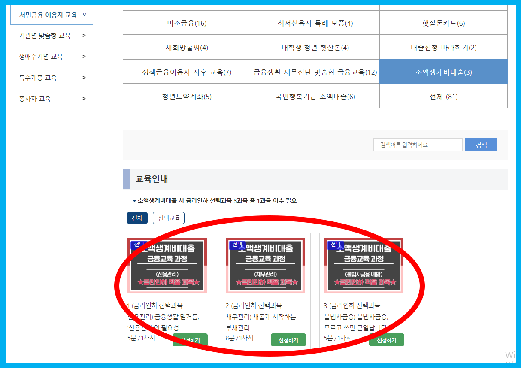View the 전체 (81) category listing
Viewport: 521px width, 369px height.
(x=443, y=96)
